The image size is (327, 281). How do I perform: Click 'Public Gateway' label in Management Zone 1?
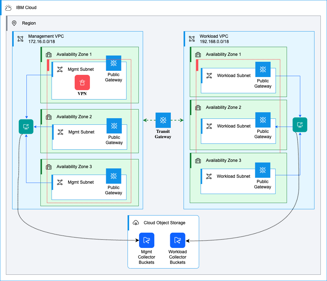click(x=114, y=77)
